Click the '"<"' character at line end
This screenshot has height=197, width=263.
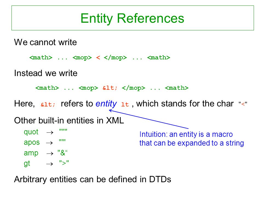243,104
